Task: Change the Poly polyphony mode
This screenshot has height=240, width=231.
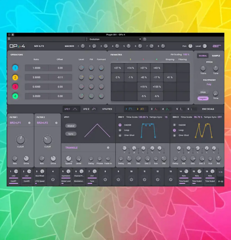Action: 209,84
